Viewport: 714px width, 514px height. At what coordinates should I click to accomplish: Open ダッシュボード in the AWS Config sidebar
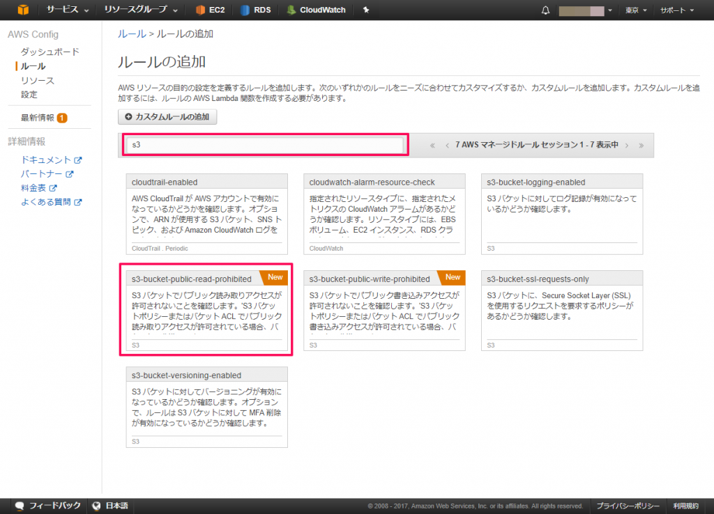50,52
